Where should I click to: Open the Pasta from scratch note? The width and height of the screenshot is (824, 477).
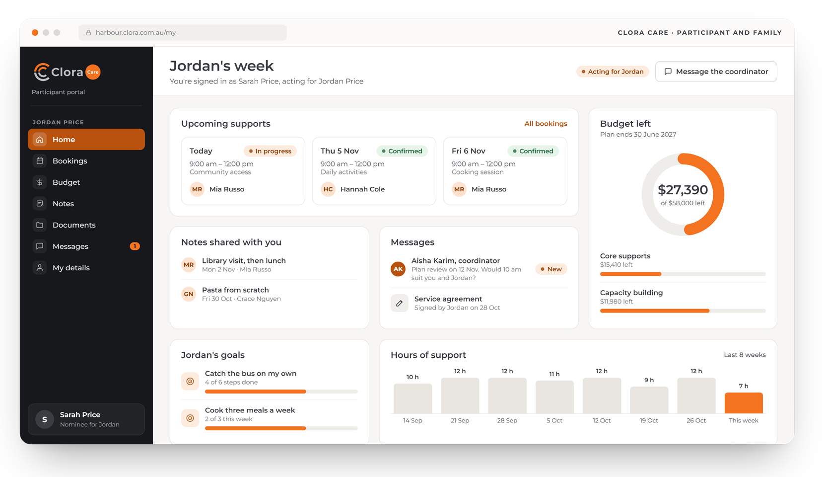pyautogui.click(x=270, y=294)
